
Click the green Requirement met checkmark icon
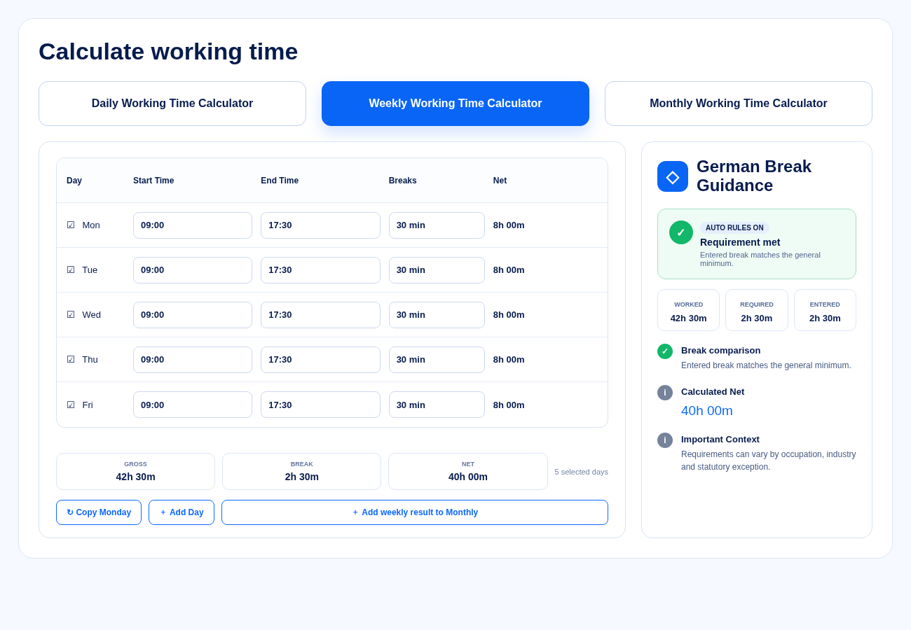tap(681, 232)
